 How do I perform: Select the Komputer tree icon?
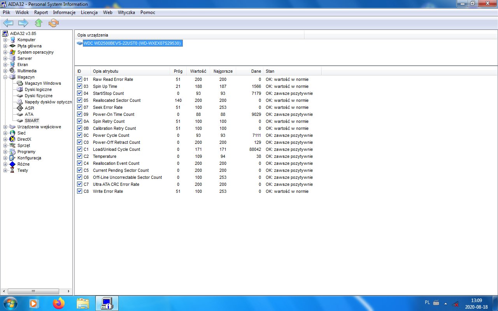[x=12, y=40]
